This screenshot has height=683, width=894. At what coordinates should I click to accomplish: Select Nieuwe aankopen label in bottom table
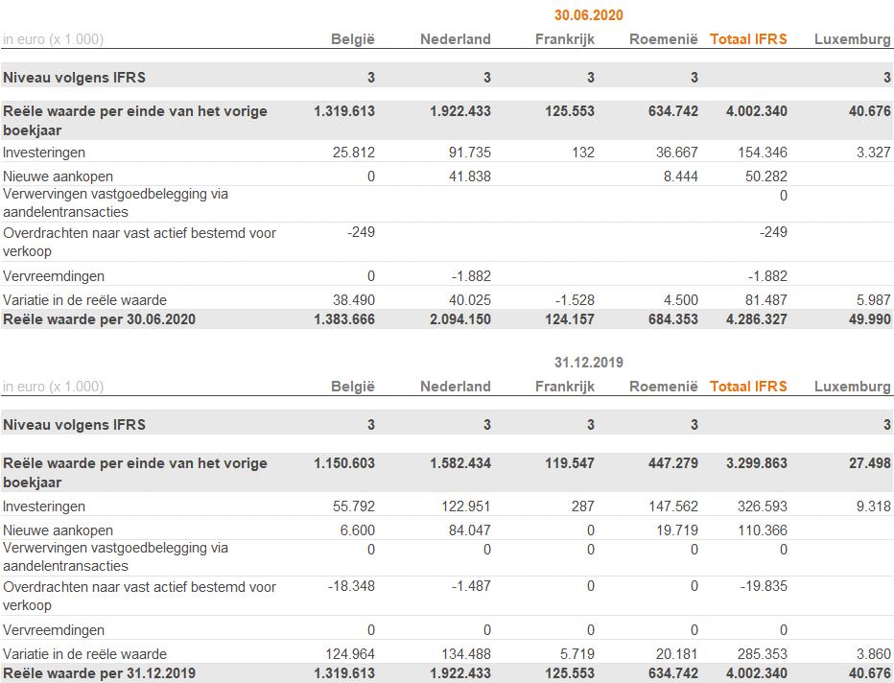pos(58,530)
